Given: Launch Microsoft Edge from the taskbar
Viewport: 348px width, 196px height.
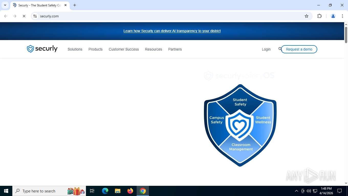Looking at the screenshot, I should coord(105,191).
